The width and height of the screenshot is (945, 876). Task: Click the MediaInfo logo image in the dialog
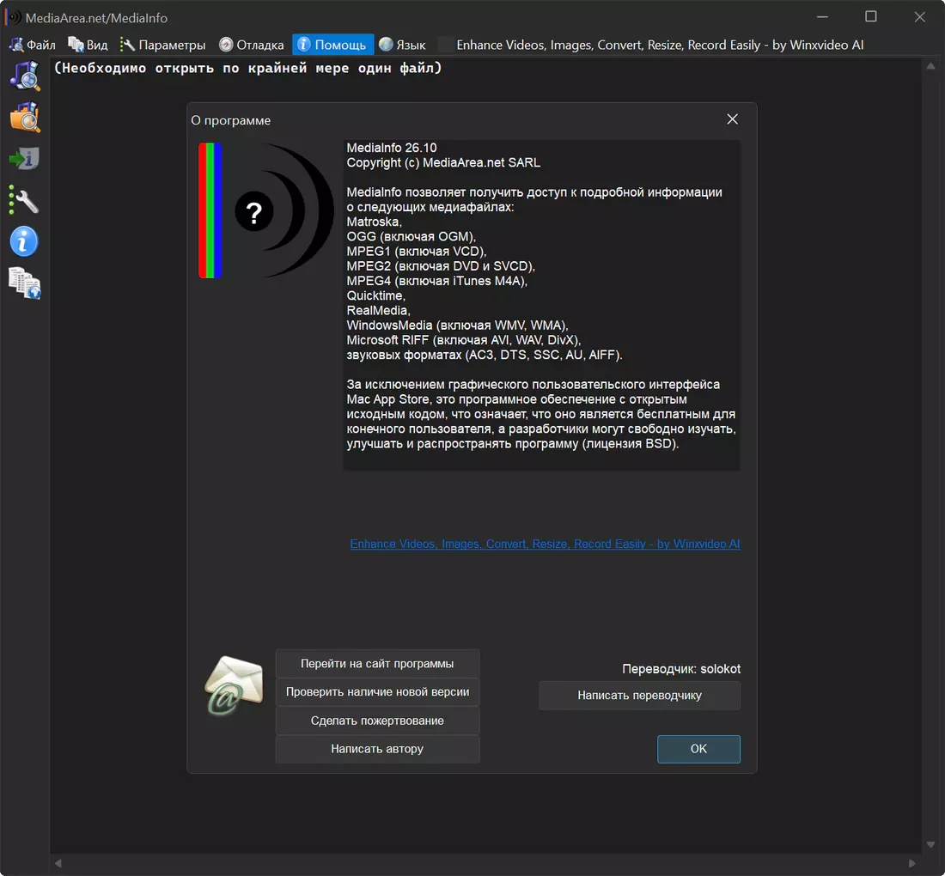click(265, 210)
